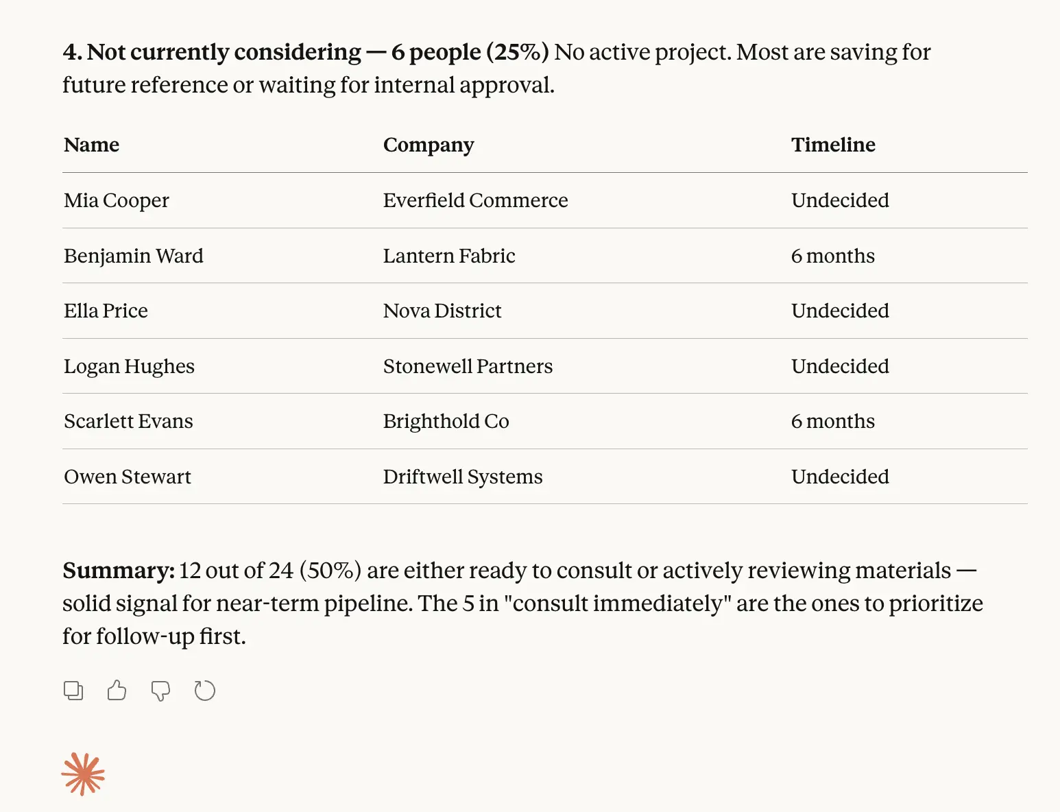Click the copy response icon
This screenshot has width=1060, height=812.
[73, 691]
